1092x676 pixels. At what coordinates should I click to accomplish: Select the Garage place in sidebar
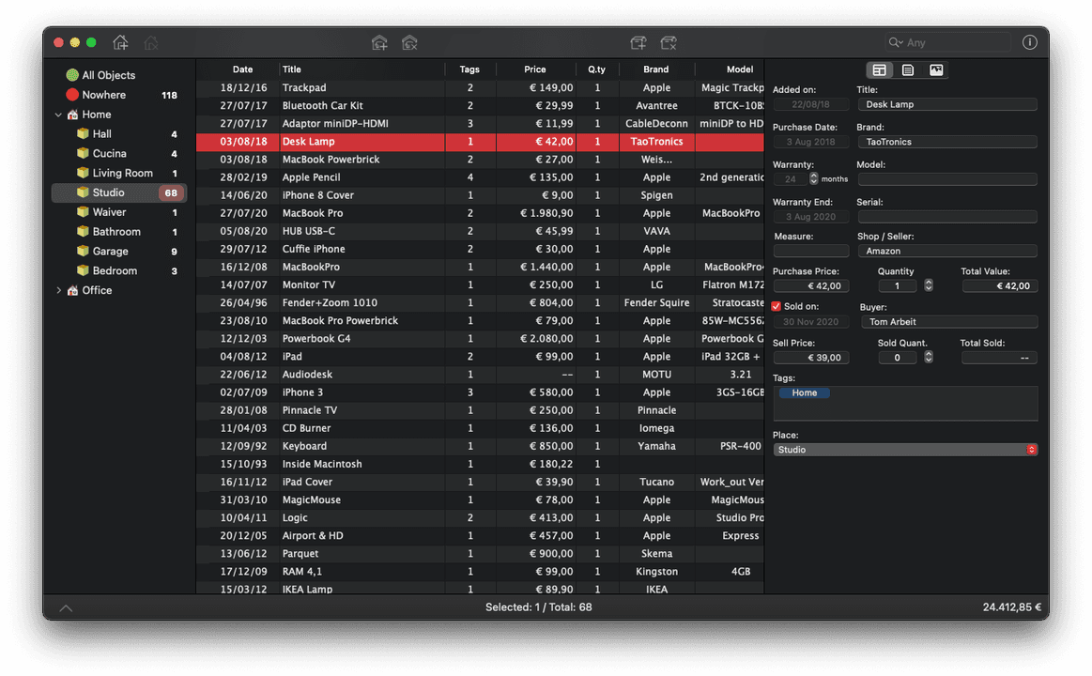pyautogui.click(x=110, y=252)
